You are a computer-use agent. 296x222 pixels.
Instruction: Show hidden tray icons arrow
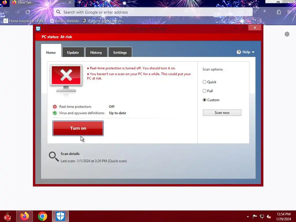248,217
